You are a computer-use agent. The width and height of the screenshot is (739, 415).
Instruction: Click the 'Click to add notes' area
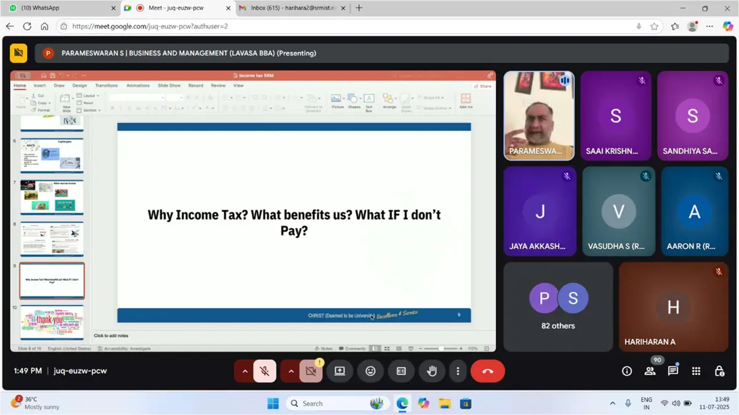(x=111, y=336)
